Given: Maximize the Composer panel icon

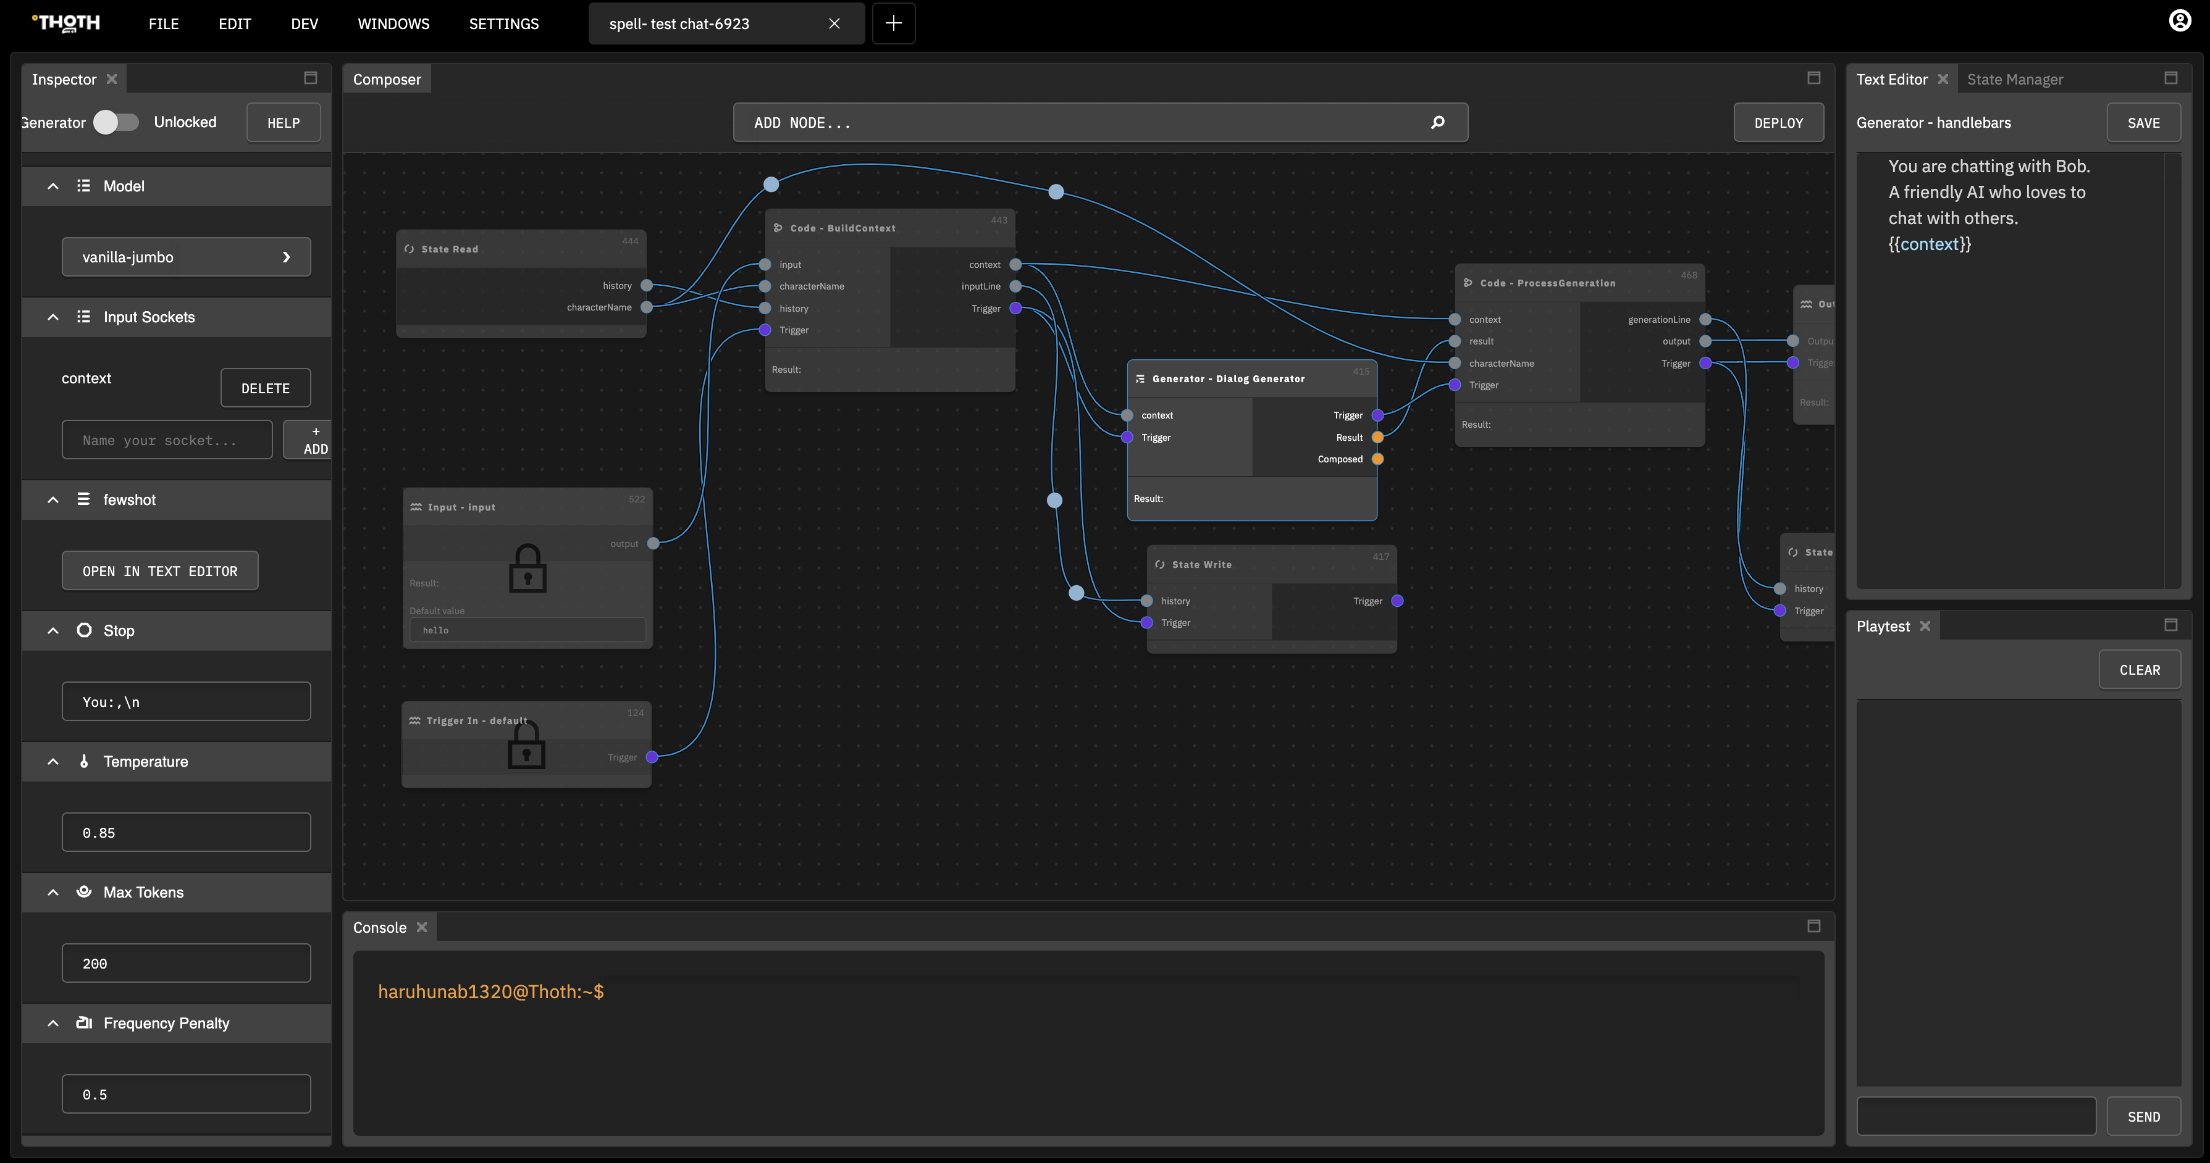Looking at the screenshot, I should pyautogui.click(x=1813, y=78).
